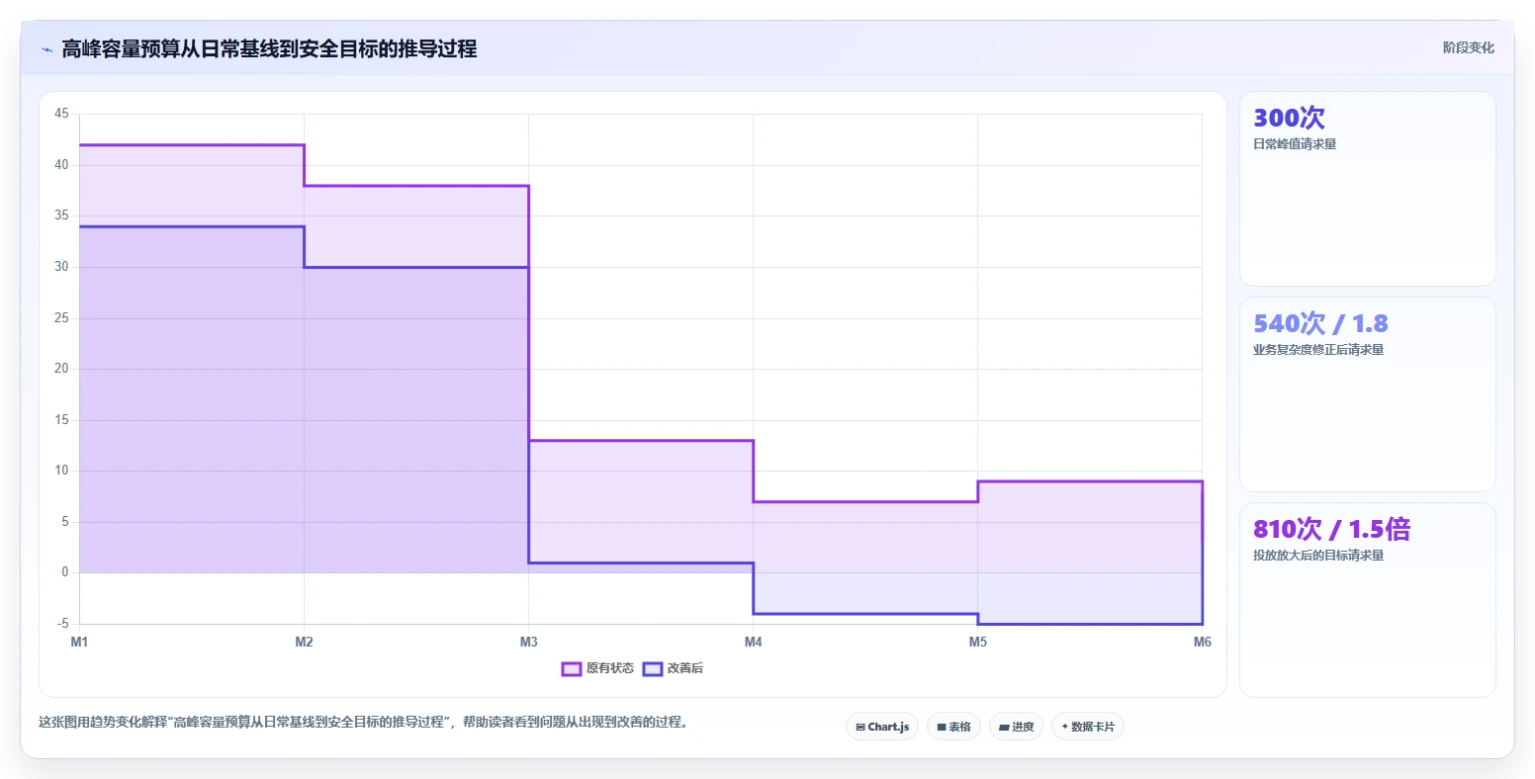Select the 数据卡片 tag
This screenshot has height=779, width=1535.
coord(1088,727)
